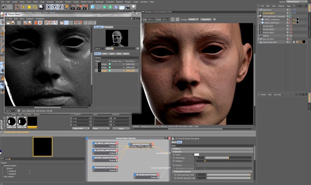Open the Object (Rel) coordinate dropdown
Screen dimensions: 311x185
coord(81,128)
